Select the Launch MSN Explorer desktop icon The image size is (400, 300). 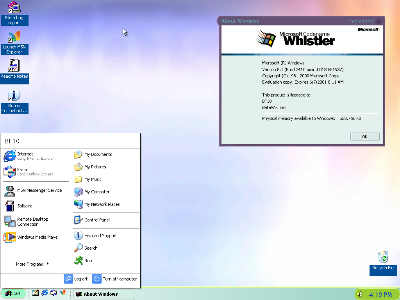click(14, 43)
